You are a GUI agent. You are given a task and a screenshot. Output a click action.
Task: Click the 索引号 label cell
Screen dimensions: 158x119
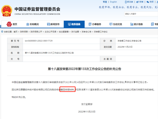click(x=15, y=41)
